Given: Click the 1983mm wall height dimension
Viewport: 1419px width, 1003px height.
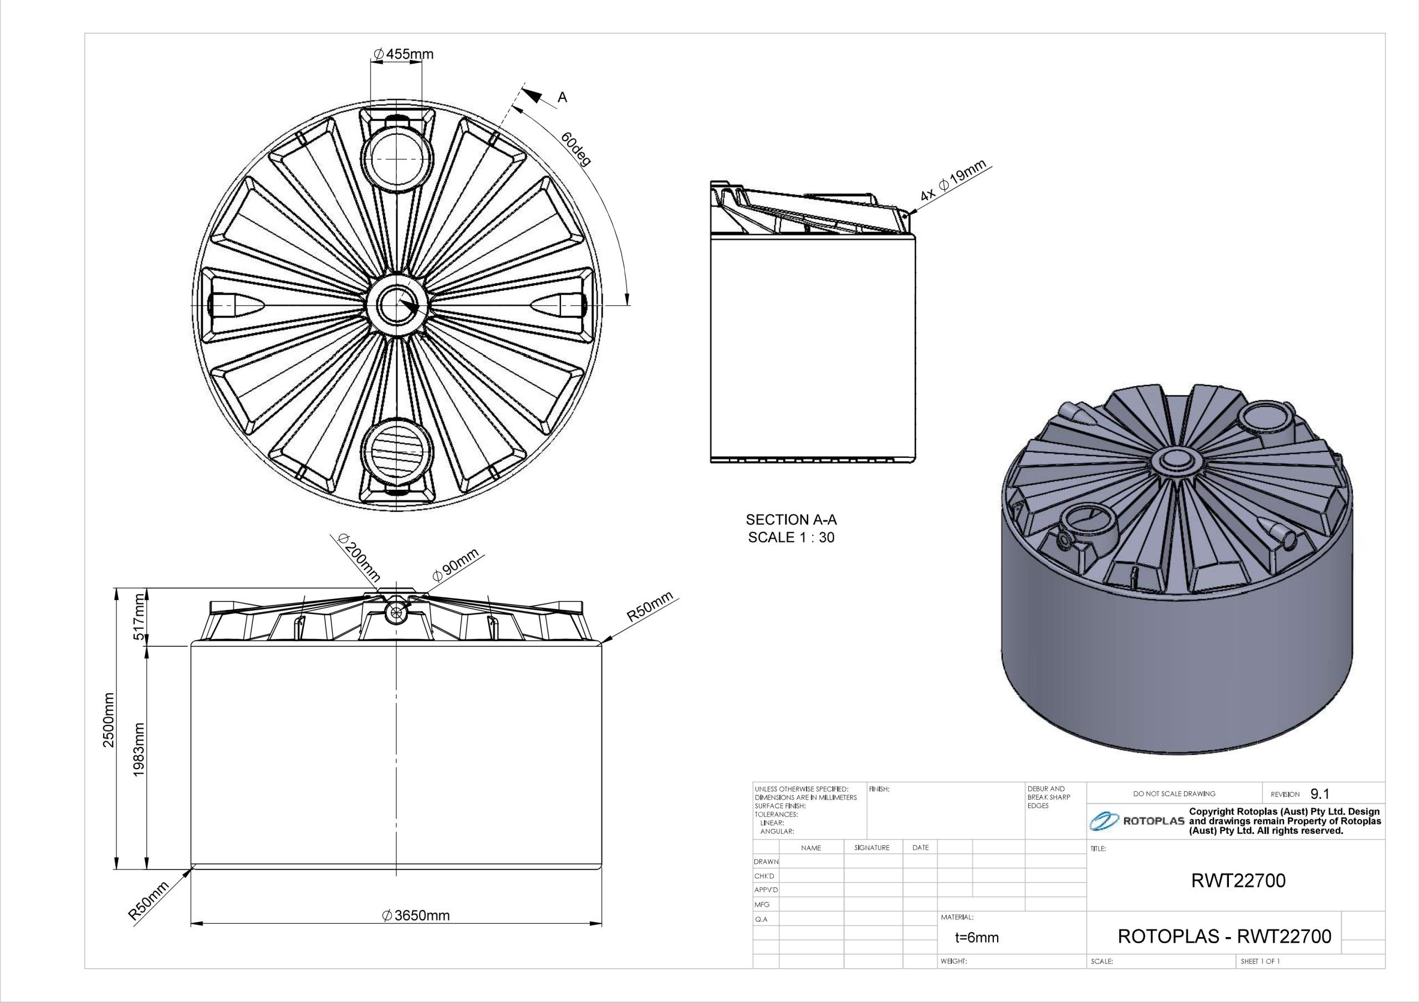Looking at the screenshot, I should 140,750.
